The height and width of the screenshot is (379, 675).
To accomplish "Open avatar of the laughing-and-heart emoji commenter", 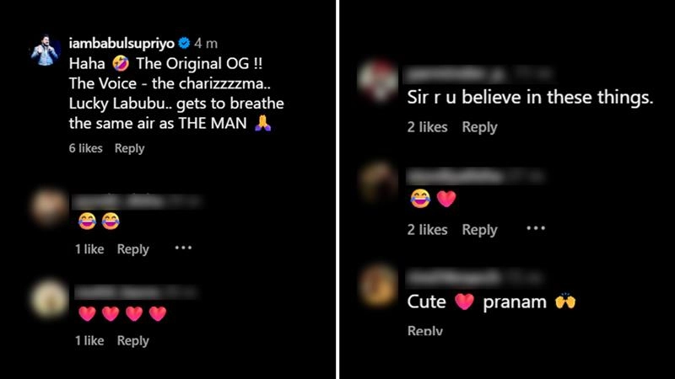I will click(x=377, y=182).
